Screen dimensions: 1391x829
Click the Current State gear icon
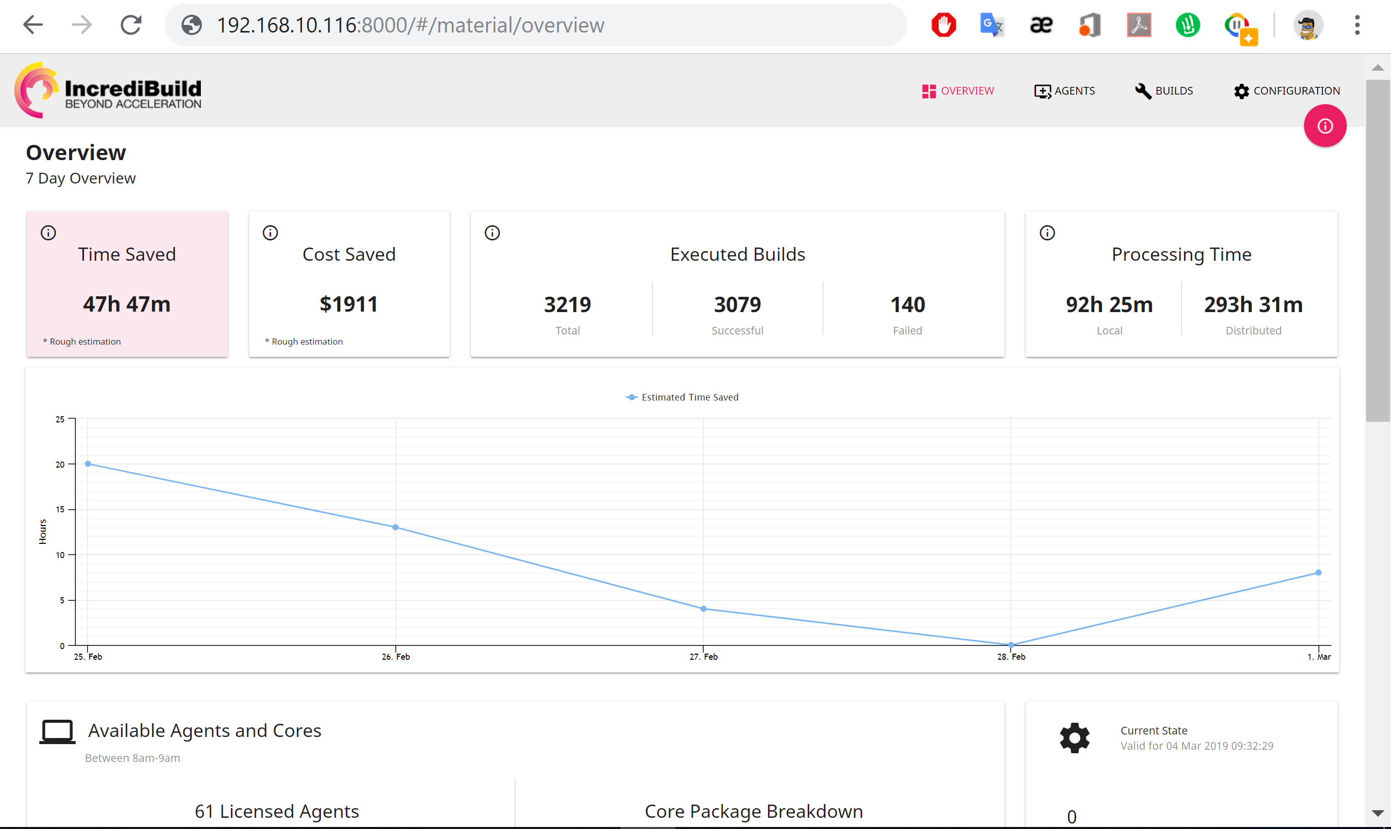tap(1075, 738)
